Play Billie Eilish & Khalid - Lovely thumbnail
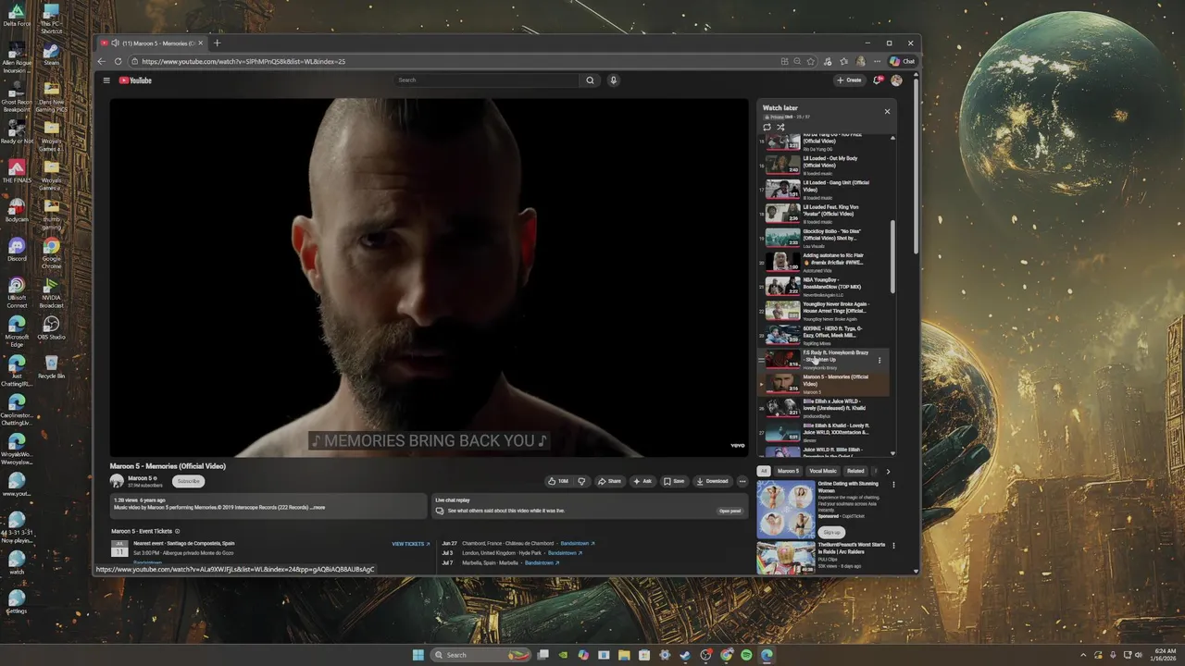This screenshot has width=1185, height=666. (782, 433)
